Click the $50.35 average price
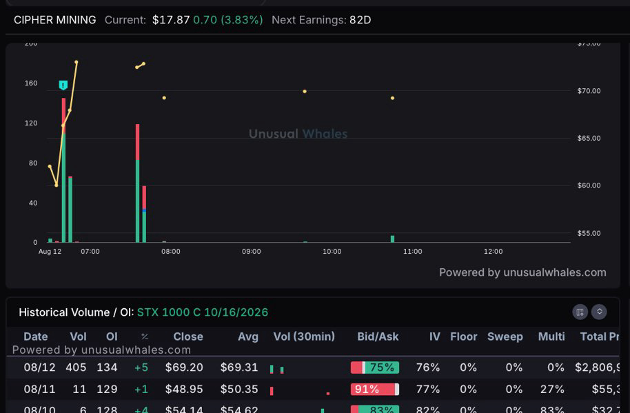The width and height of the screenshot is (630, 413). coord(239,389)
